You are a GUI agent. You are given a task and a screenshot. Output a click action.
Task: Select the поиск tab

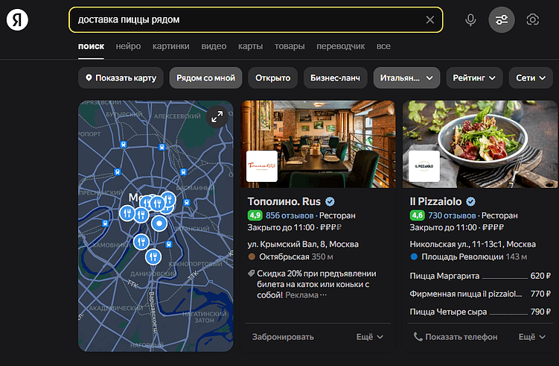tap(92, 46)
